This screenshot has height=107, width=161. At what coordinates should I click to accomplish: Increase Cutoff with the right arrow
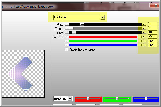(x=144, y=28)
